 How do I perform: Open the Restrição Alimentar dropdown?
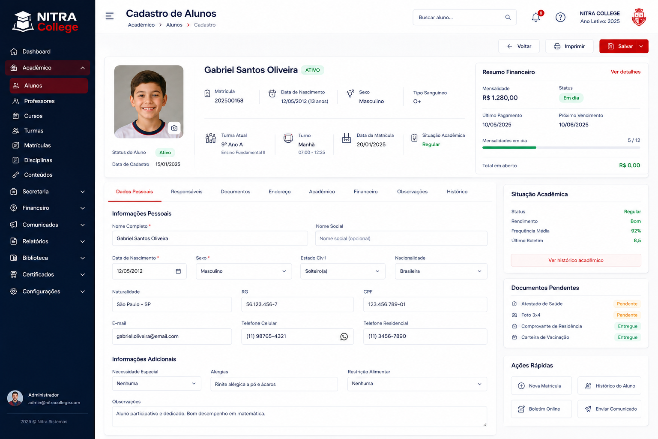pos(417,384)
